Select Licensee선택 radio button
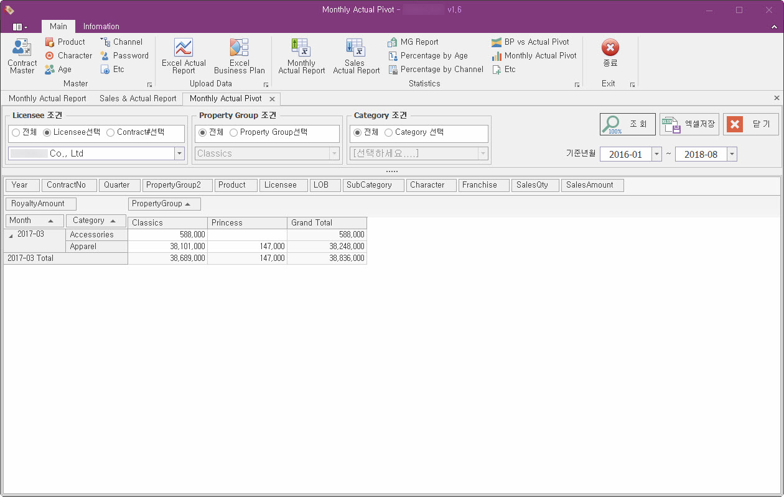784x497 pixels. [72, 132]
